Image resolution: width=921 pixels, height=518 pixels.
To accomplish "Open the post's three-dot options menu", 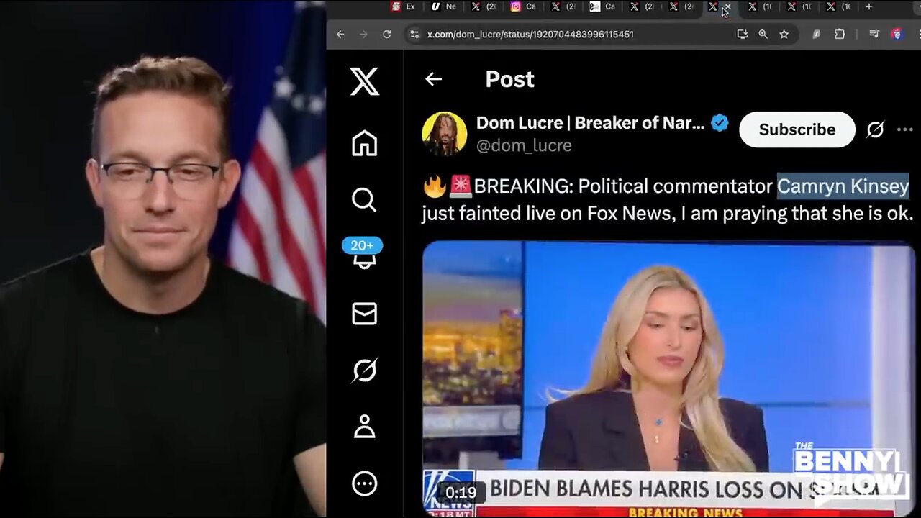I will point(904,129).
